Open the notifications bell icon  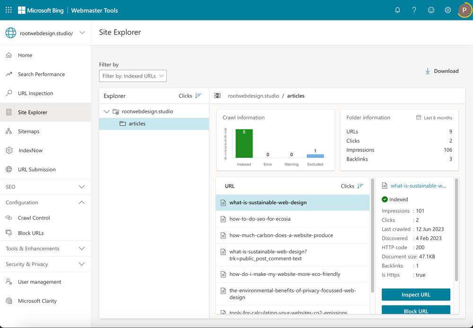pos(398,10)
